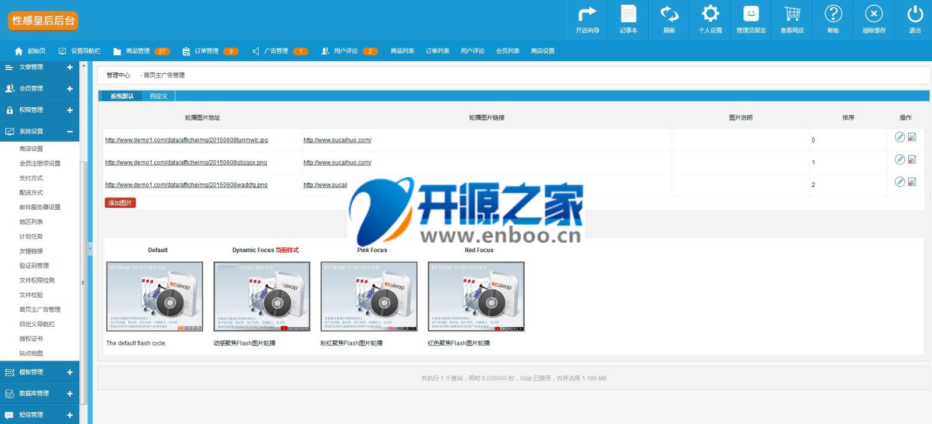Switch to the 自定义 tab

158,96
